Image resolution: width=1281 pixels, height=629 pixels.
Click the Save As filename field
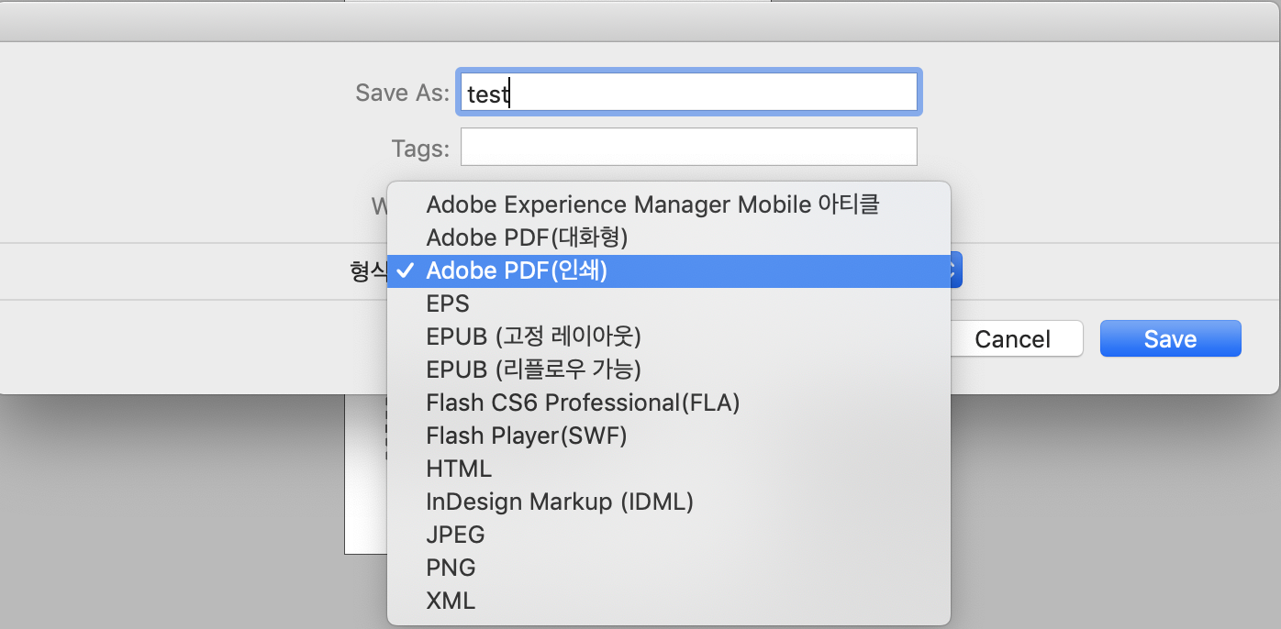689,93
